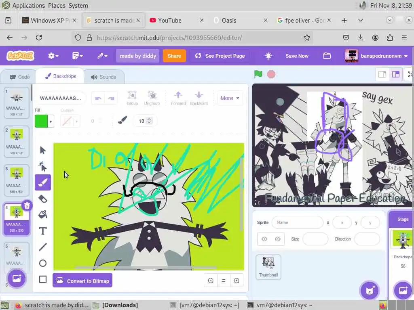Open banspedrunonvm account menu
The image size is (414, 310).
point(376,56)
